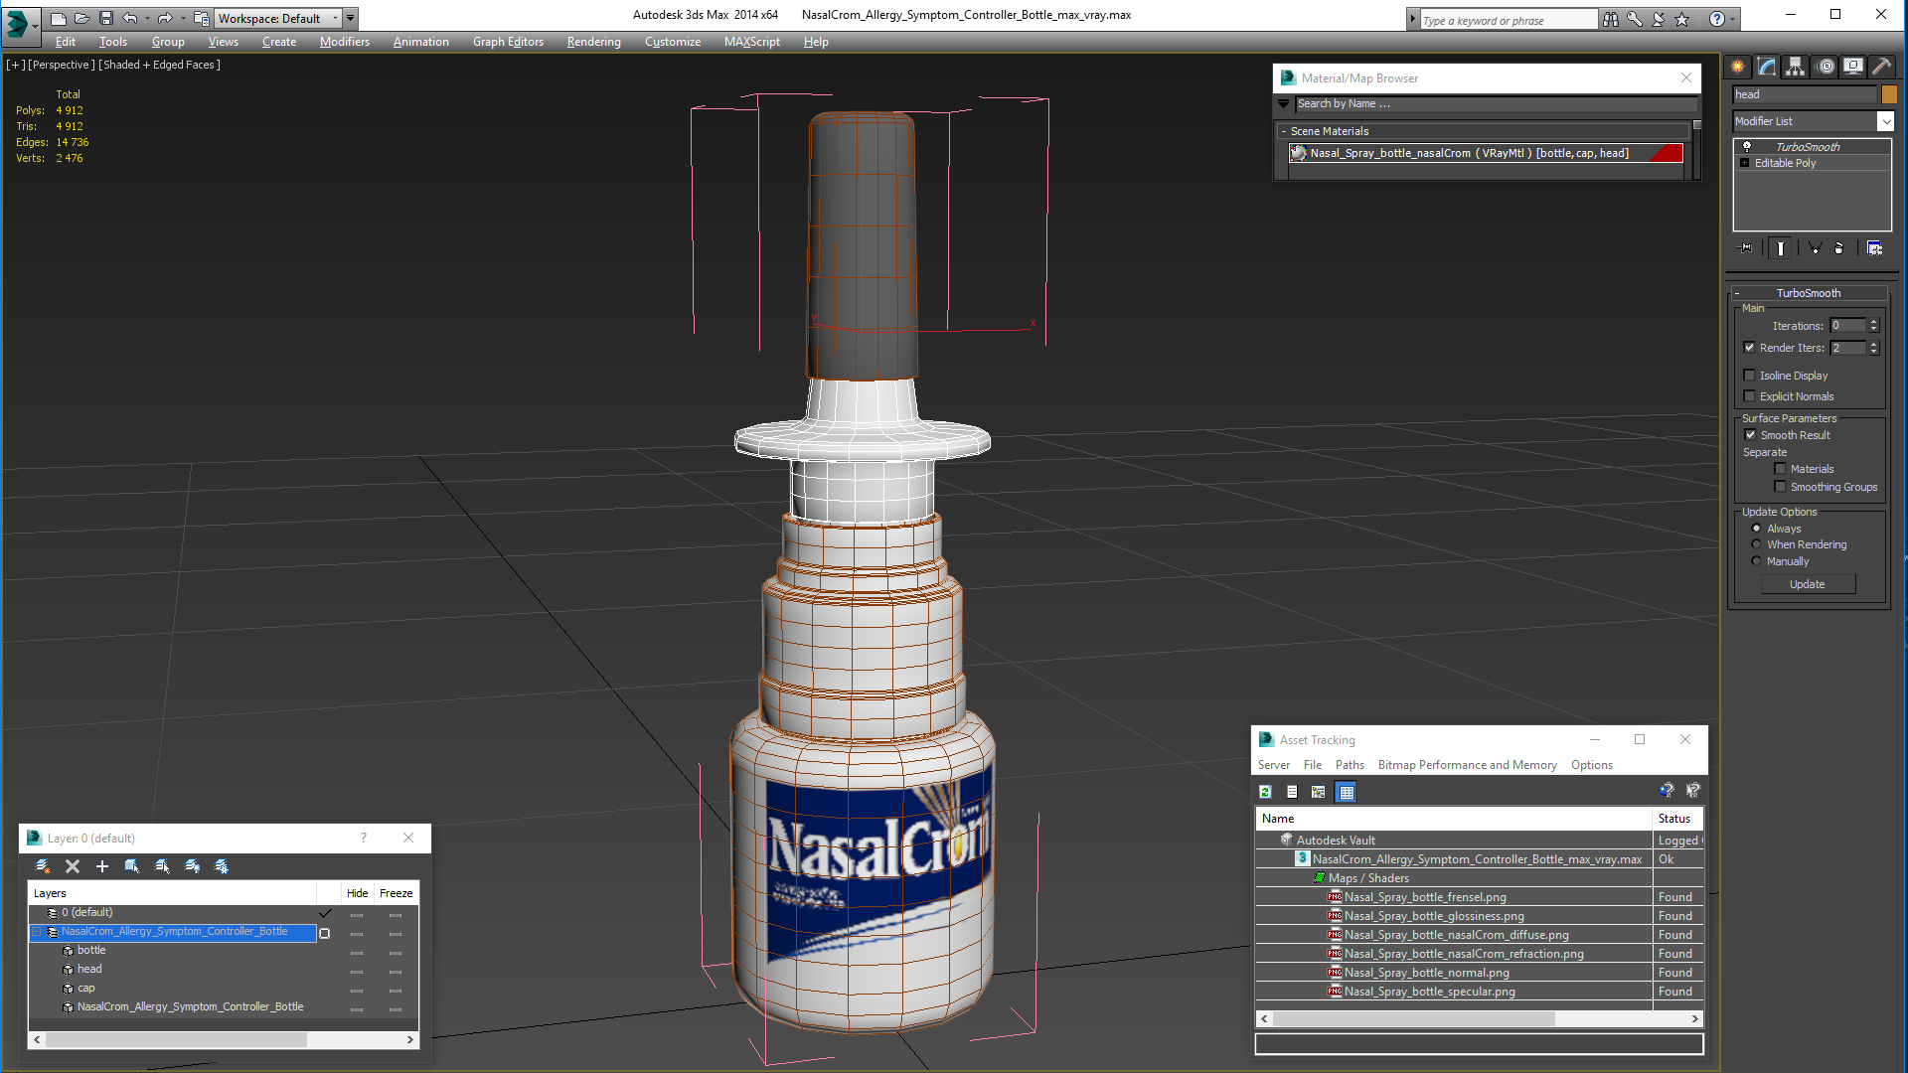Click the list view icon in Asset Tracking

1292,792
